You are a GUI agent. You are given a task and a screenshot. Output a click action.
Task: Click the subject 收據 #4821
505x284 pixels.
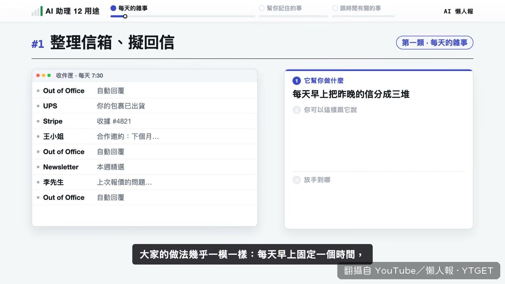pos(114,121)
